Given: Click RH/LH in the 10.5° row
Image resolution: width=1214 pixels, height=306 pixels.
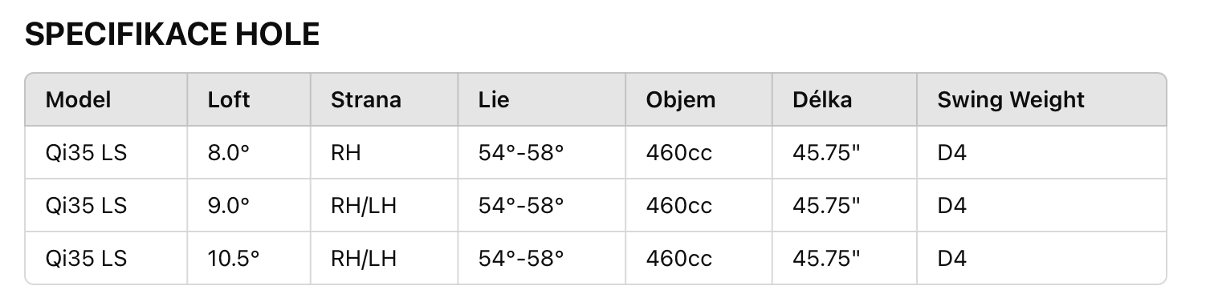Looking at the screenshot, I should click(x=364, y=258).
